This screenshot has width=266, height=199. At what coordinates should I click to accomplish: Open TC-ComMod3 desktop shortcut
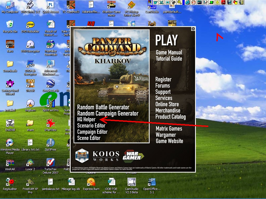pyautogui.click(x=71, y=7)
